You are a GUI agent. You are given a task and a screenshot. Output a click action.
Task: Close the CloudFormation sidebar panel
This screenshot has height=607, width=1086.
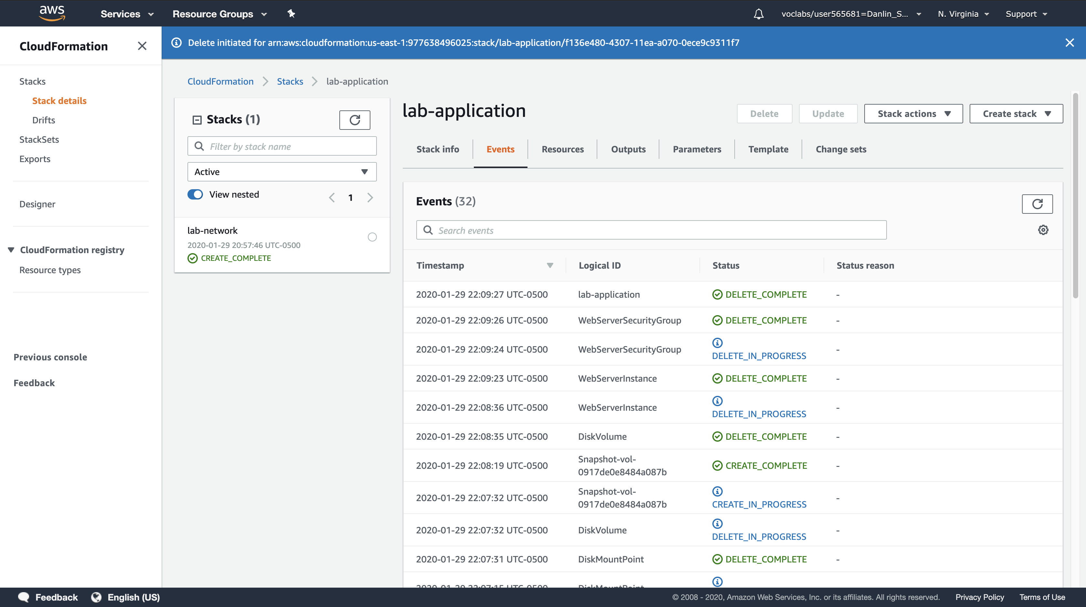coord(142,46)
